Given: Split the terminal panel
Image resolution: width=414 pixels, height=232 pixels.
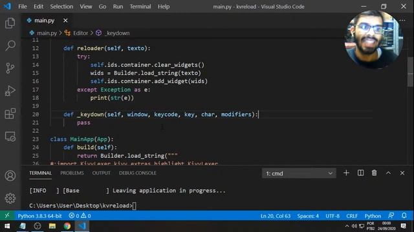Looking at the screenshot, I should pyautogui.click(x=360, y=173).
